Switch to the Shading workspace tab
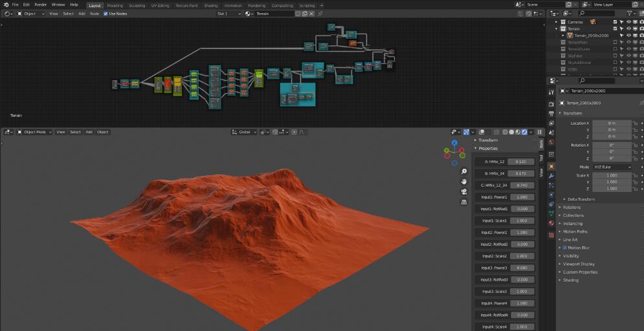The image size is (644, 331). point(211,5)
